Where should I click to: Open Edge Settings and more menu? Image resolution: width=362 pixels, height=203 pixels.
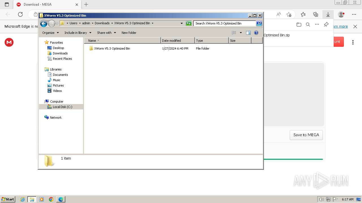tap(354, 14)
